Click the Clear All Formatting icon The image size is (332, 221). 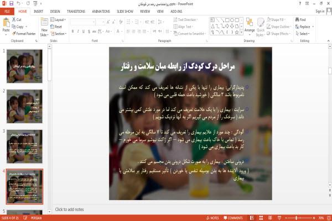tap(121, 22)
